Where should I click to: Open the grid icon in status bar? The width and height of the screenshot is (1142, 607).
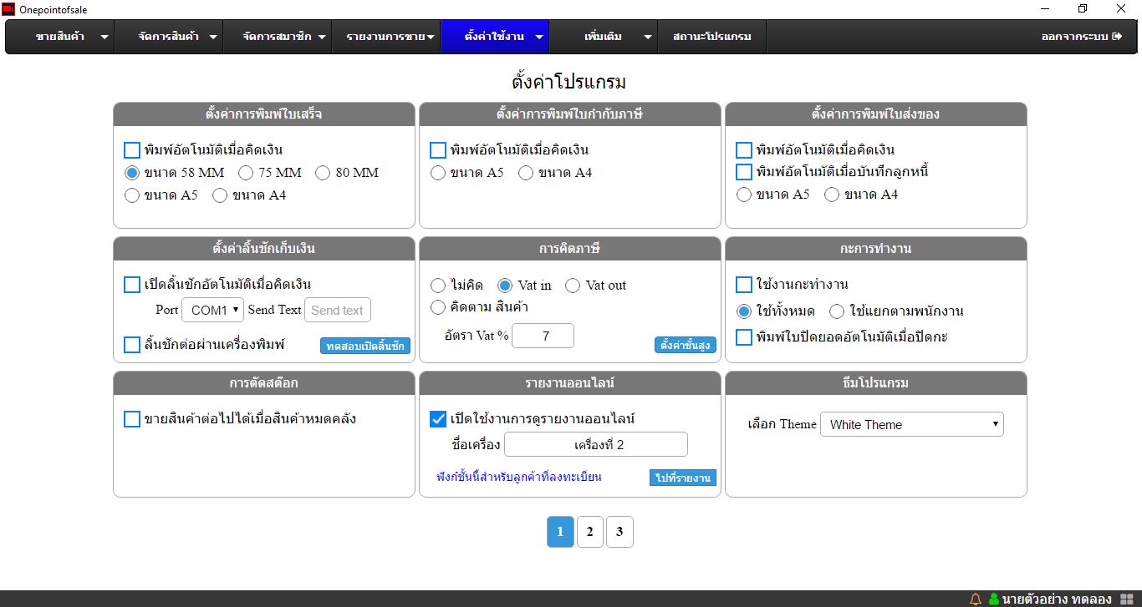pyautogui.click(x=1126, y=599)
